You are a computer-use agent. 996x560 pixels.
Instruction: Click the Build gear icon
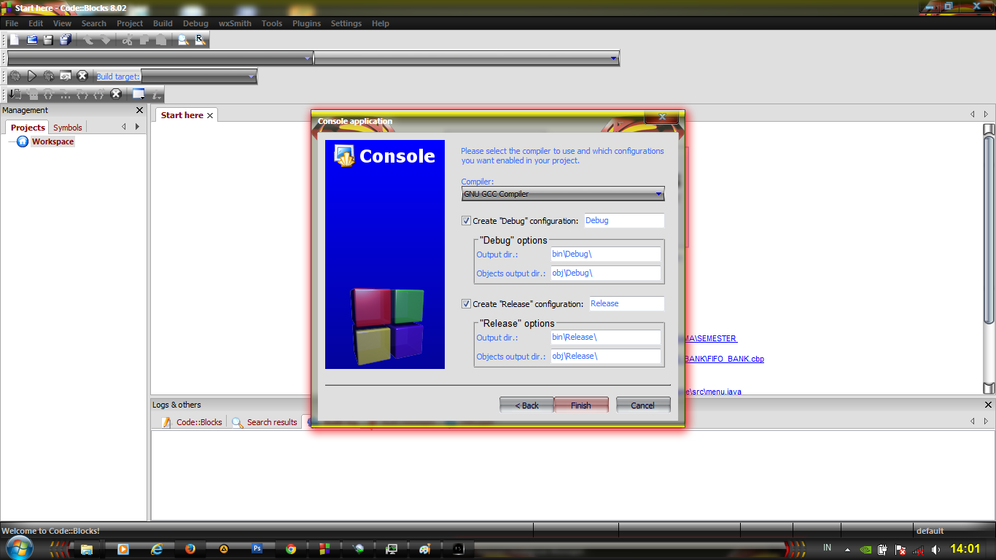pyautogui.click(x=15, y=76)
